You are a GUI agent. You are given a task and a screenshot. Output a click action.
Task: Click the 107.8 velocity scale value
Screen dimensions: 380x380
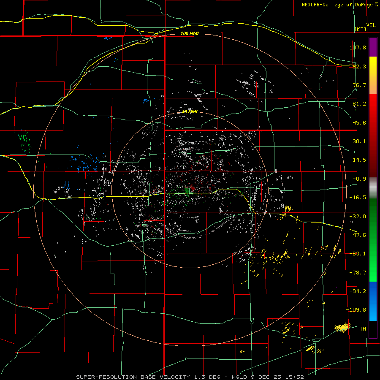pos(358,47)
